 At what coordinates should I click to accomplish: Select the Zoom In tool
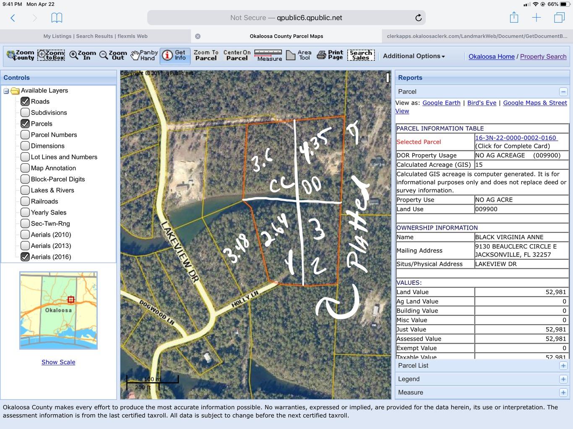pos(83,55)
